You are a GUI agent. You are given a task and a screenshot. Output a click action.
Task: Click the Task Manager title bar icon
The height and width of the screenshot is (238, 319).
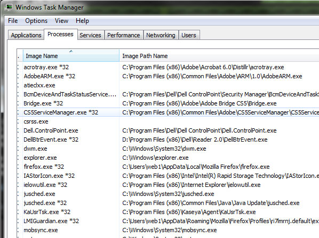[x=9, y=7]
